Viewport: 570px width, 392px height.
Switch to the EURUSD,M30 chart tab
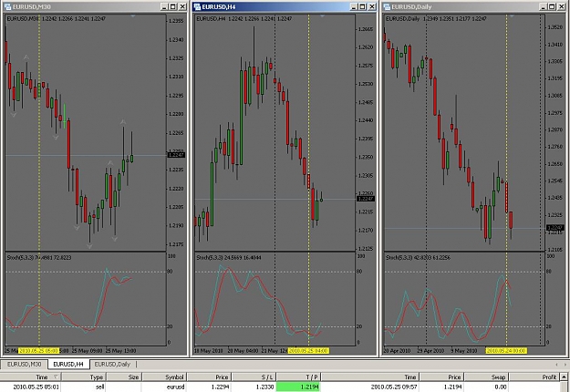point(25,364)
